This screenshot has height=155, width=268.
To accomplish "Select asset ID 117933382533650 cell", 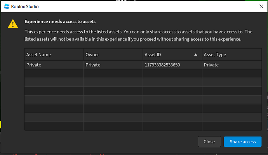I will pos(162,65).
